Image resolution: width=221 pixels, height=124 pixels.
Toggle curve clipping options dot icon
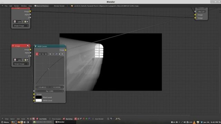[59, 54]
